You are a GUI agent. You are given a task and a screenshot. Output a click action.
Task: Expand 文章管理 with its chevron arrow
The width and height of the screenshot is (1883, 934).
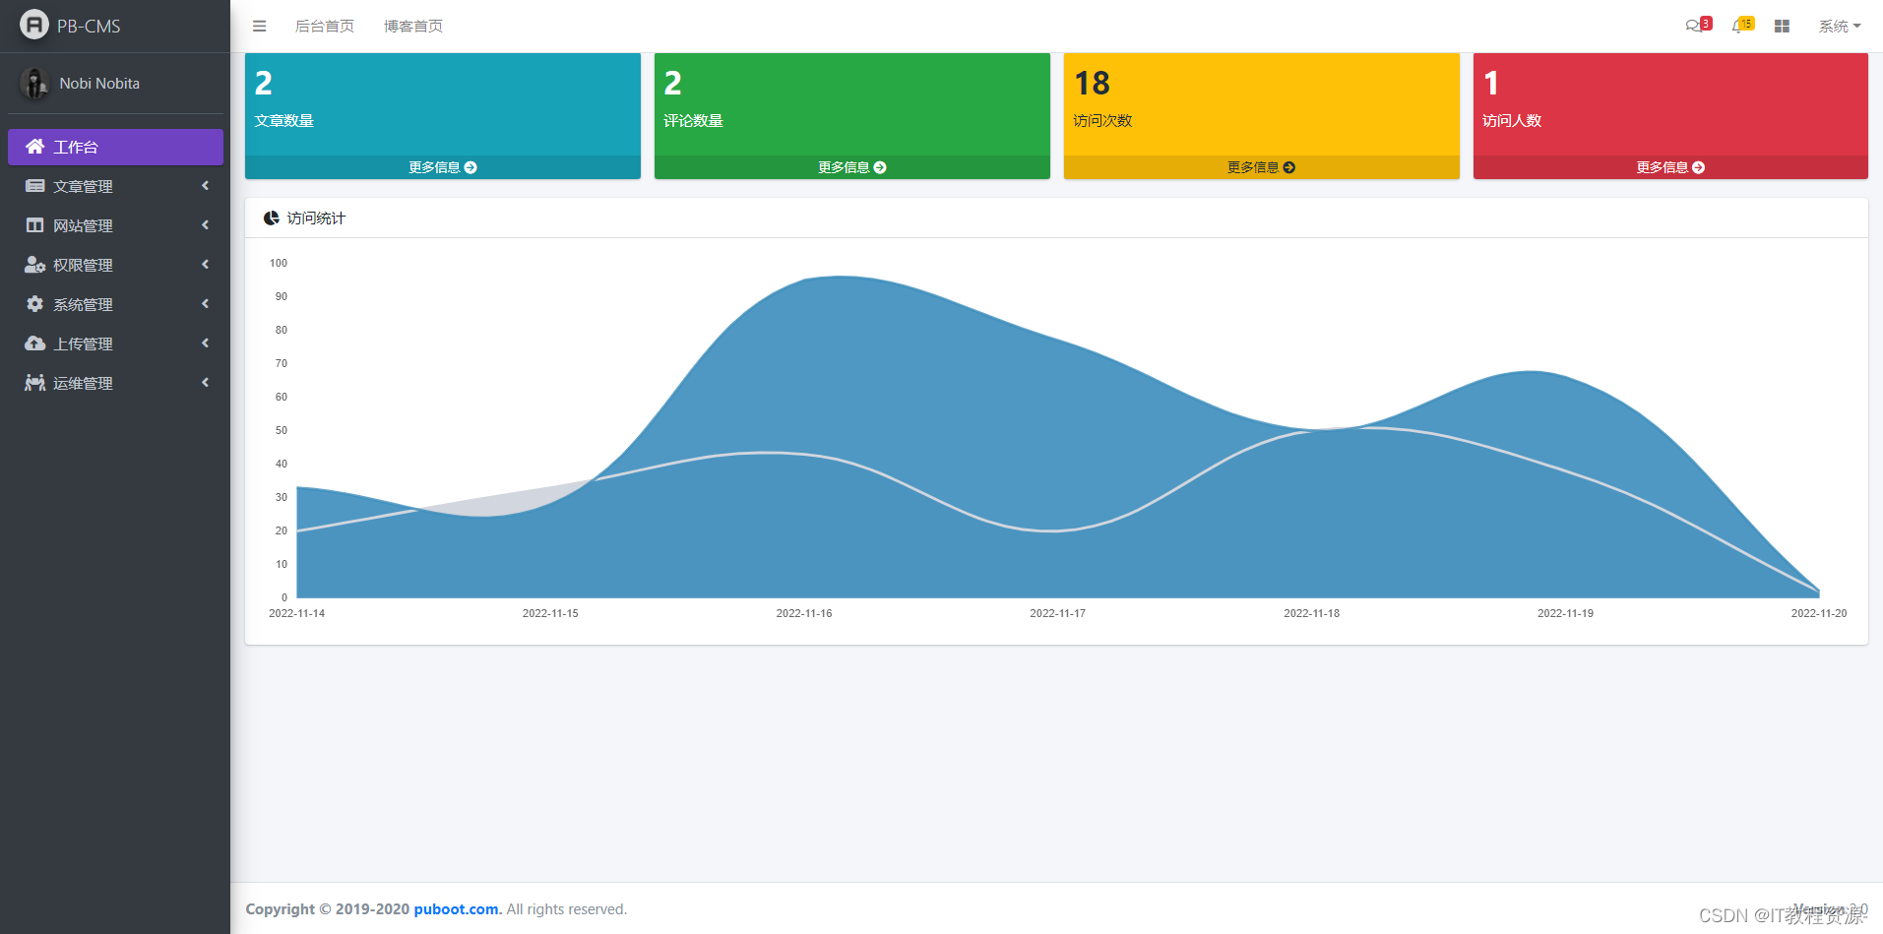point(205,186)
